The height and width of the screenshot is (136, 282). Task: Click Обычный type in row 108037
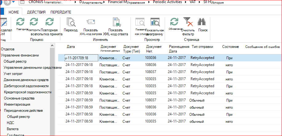197,100
